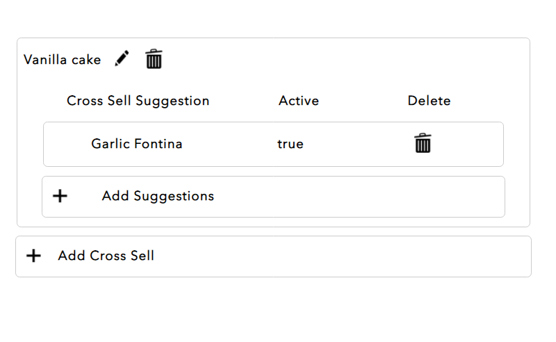Delete the Vanilla cake cross sell
This screenshot has width=556, height=342.
[x=154, y=59]
